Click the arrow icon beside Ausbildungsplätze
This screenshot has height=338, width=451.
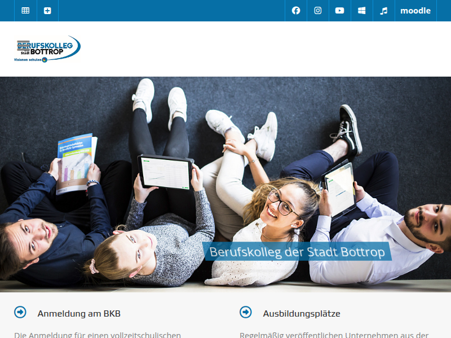tap(246, 312)
